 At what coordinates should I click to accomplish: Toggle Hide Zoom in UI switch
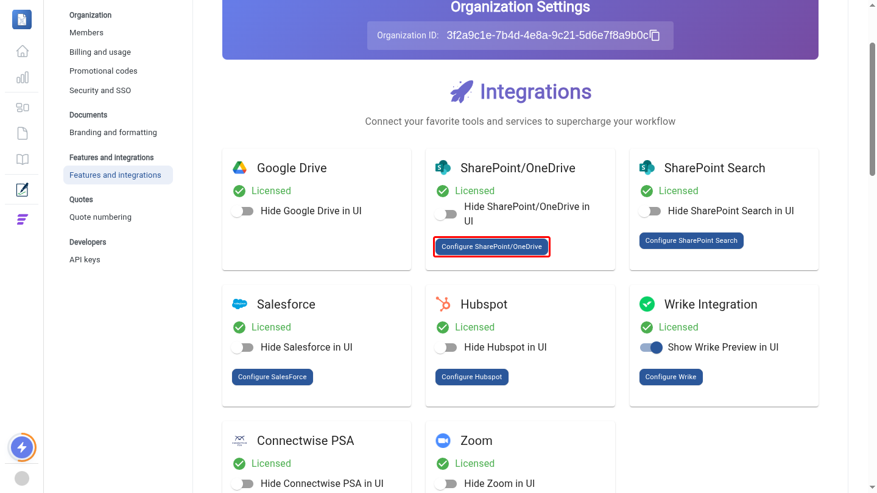click(446, 484)
